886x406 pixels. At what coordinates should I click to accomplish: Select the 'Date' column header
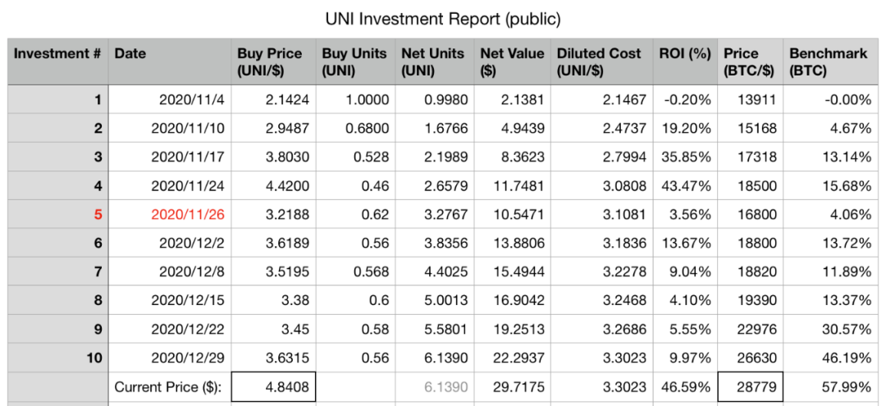169,61
